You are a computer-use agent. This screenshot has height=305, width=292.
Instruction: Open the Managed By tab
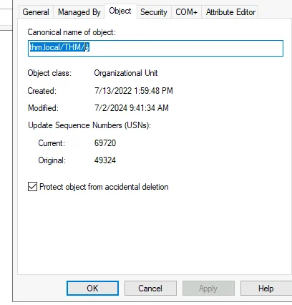tap(79, 12)
